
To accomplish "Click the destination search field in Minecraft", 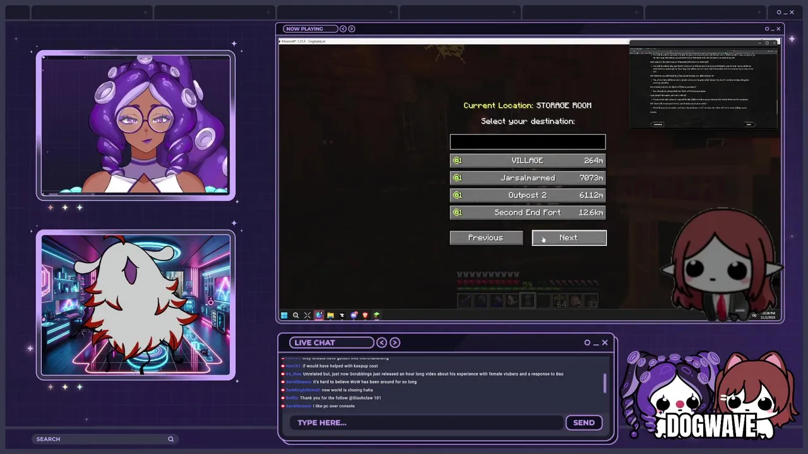I will [528, 142].
